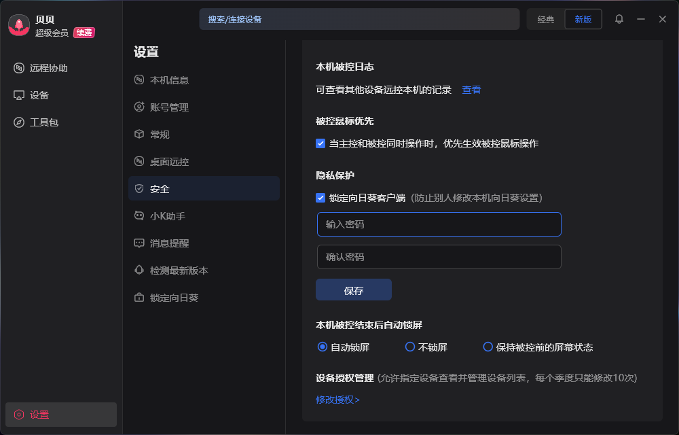679x435 pixels.
Task: Uncheck the 被控鼠标优先 checkbox
Action: (320, 143)
